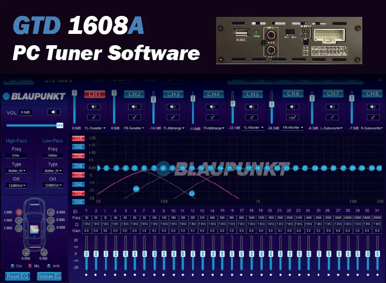Mute channel CH2 speaker icon
Viewport: 386px width, 283px height.
coord(134,107)
